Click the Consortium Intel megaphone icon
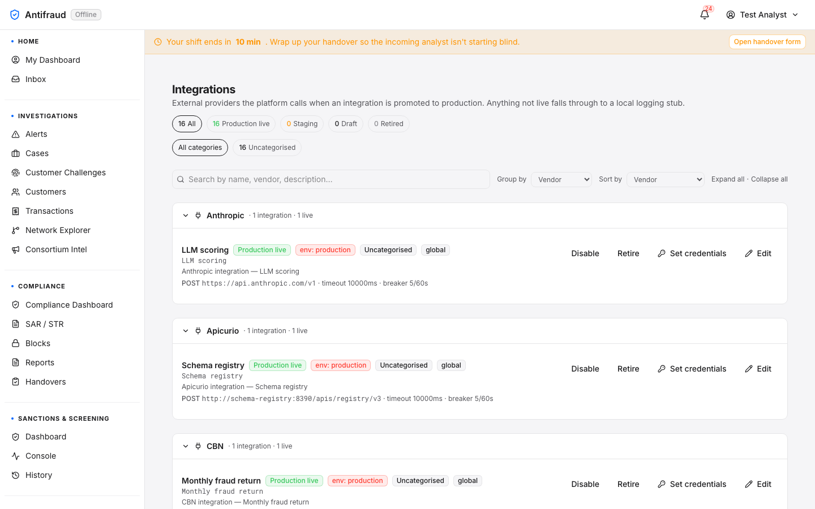Screen dimensions: 815x509 (x=16, y=249)
